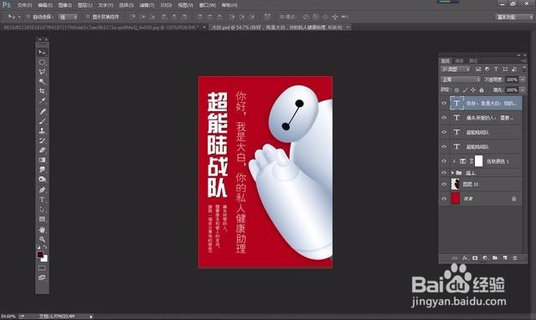Screen dimensions: 536x320
Task: Switch to the 通道 tab
Action: (x=460, y=61)
